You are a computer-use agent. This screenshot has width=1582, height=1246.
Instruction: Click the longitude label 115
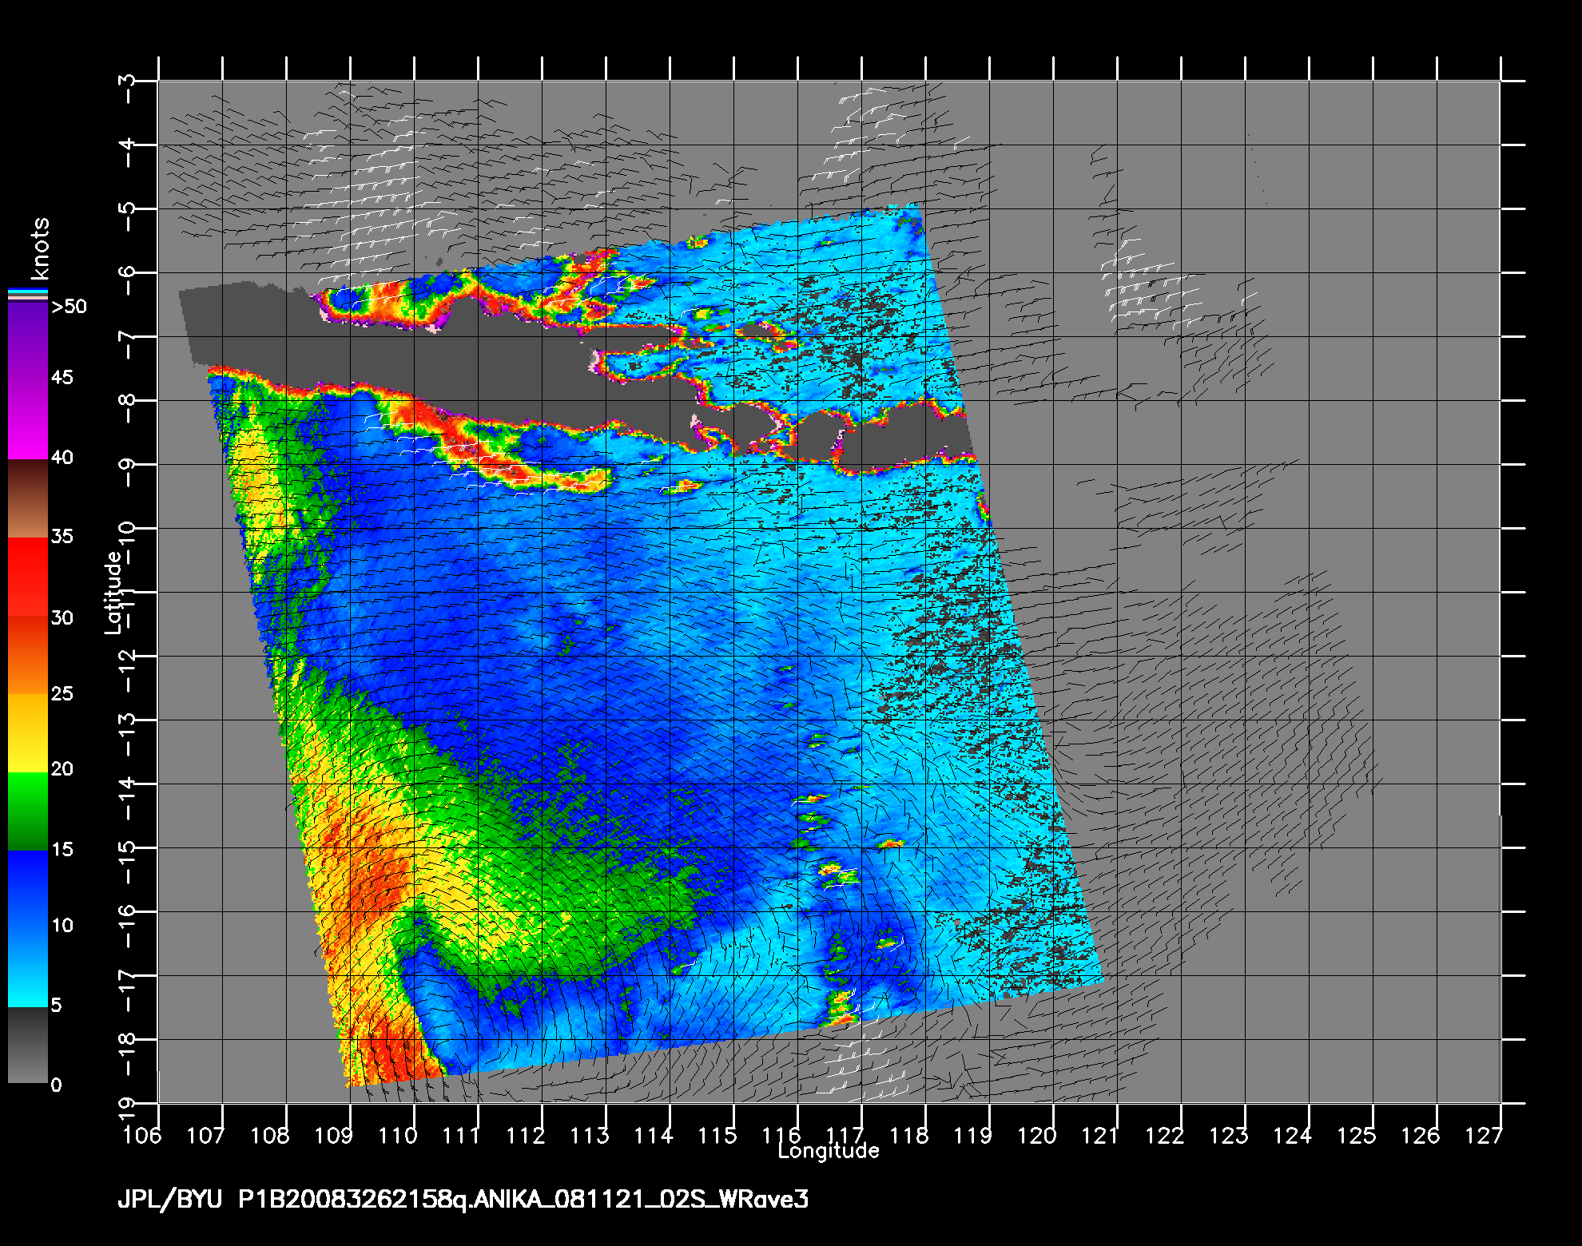717,1135
